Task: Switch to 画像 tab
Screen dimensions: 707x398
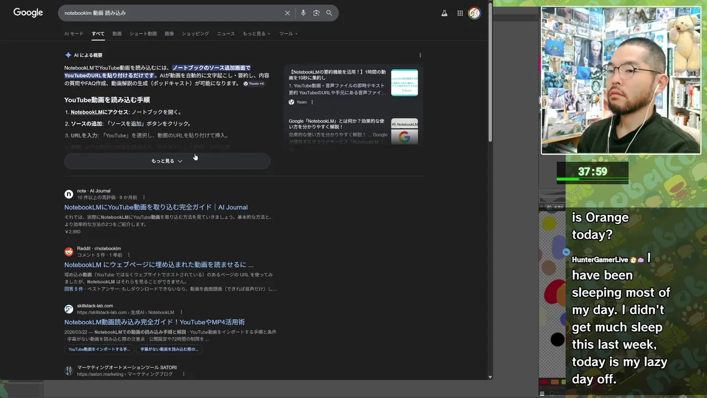Action: 169,34
